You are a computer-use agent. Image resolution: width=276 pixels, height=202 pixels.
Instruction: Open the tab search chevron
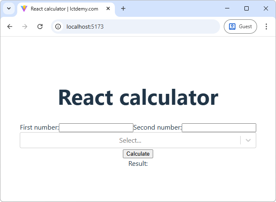[8, 8]
